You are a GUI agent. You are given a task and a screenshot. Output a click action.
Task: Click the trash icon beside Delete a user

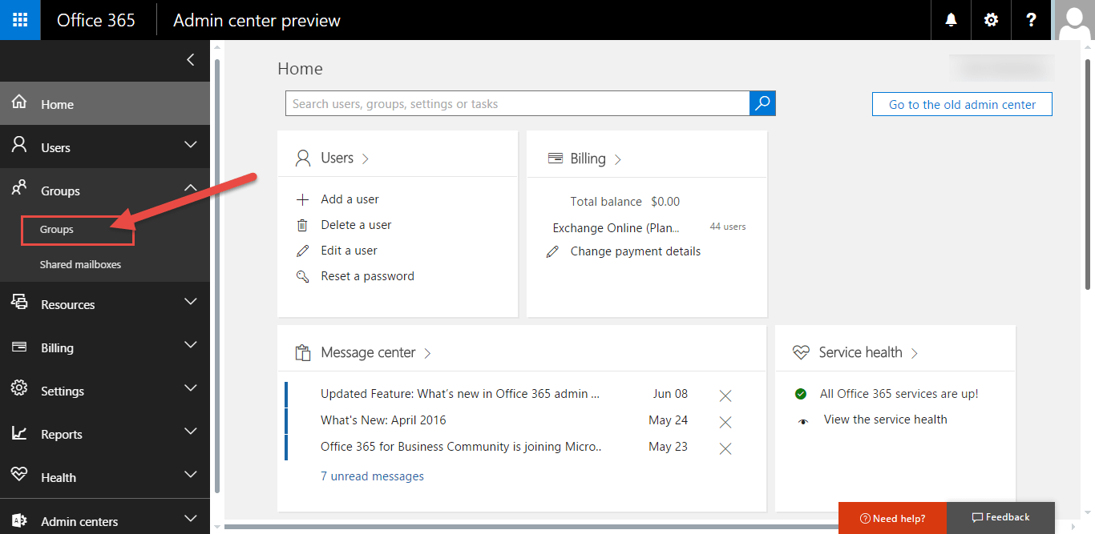[x=302, y=225]
